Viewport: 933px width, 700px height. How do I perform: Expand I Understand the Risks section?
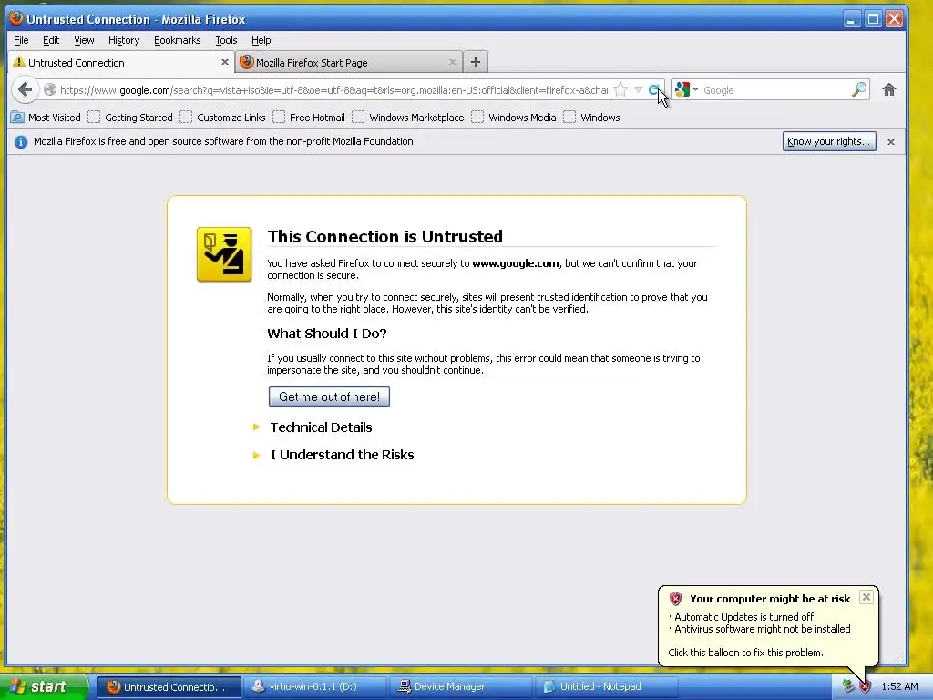[x=342, y=455]
